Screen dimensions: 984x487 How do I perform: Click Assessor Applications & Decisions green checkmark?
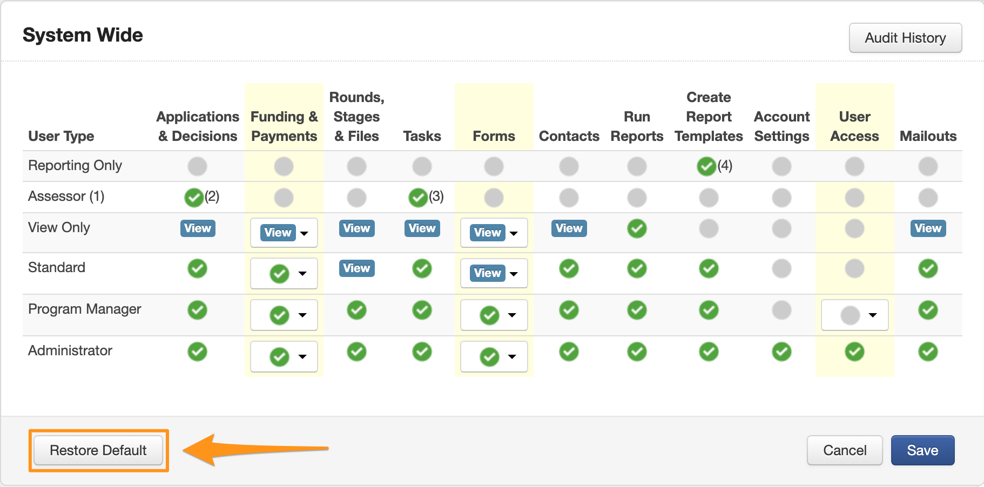pyautogui.click(x=194, y=198)
